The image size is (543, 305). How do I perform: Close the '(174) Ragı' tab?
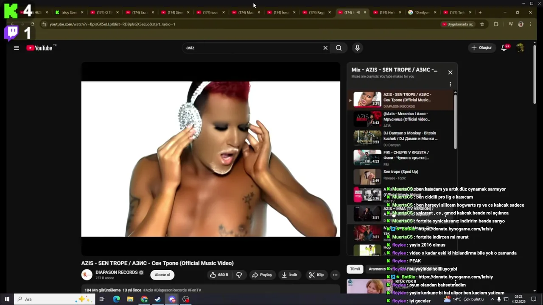[329, 12]
